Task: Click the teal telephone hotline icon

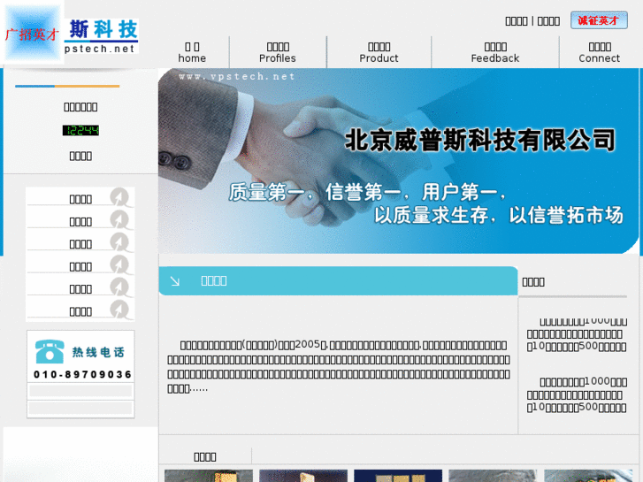Action: coord(50,352)
